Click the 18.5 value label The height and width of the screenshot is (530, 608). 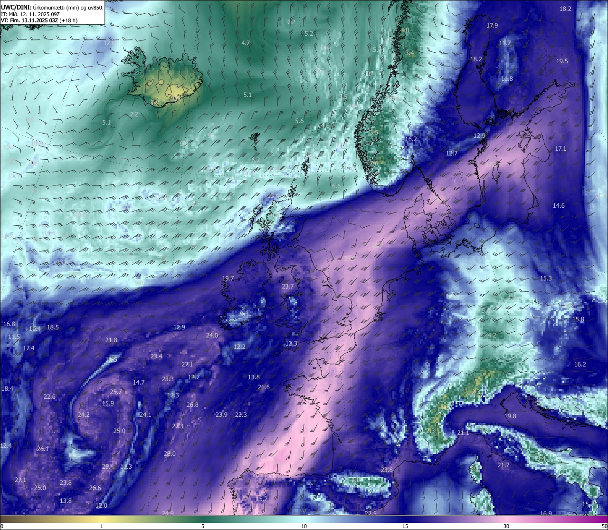click(53, 327)
